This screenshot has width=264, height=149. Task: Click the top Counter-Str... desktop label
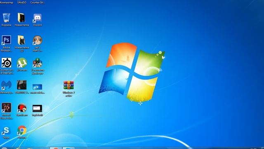pos(38,2)
